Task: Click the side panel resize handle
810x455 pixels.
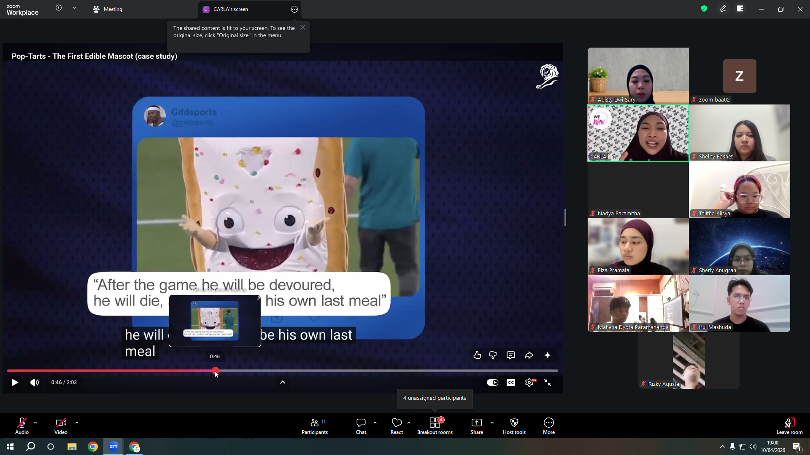Action: pos(565,217)
